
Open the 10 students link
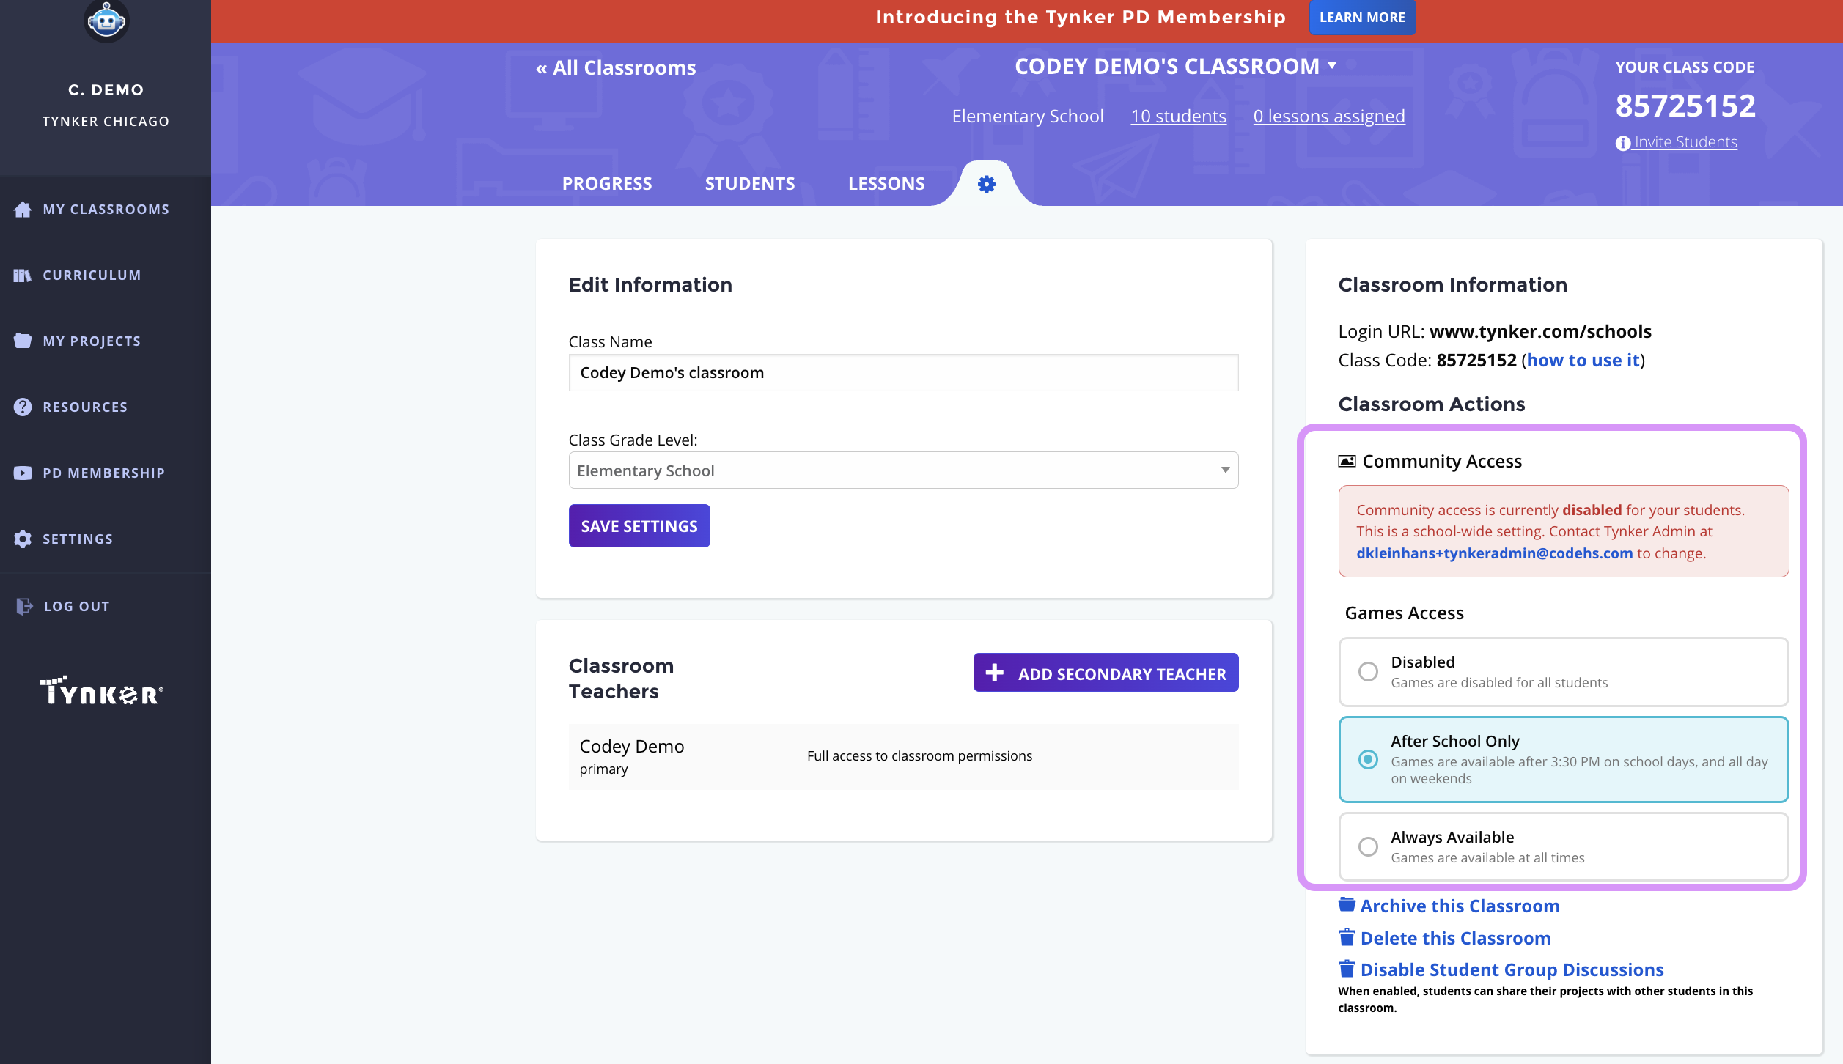pyautogui.click(x=1178, y=117)
